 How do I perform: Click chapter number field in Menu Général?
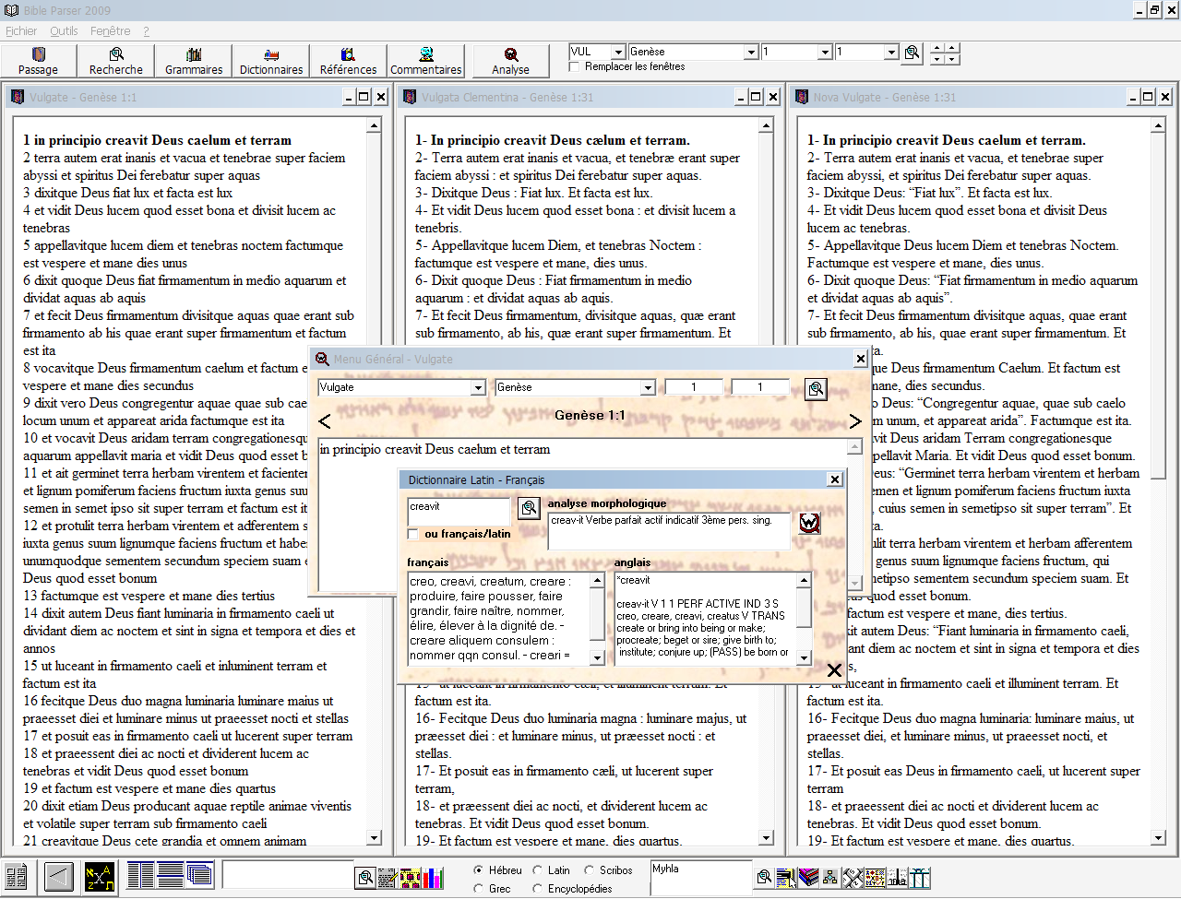[x=694, y=387]
